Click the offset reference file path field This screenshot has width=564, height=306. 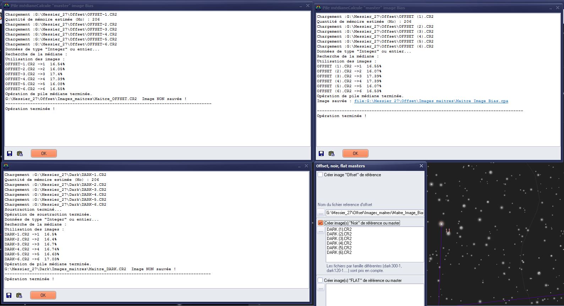click(x=374, y=213)
